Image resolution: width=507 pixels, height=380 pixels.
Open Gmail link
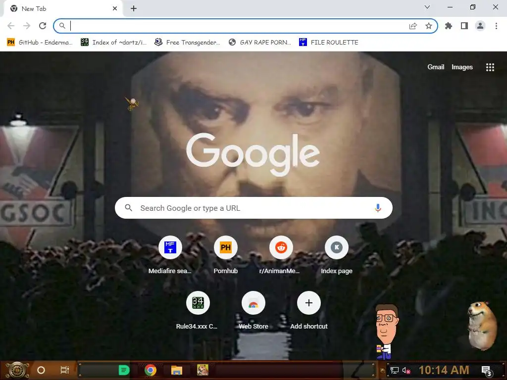pos(436,67)
